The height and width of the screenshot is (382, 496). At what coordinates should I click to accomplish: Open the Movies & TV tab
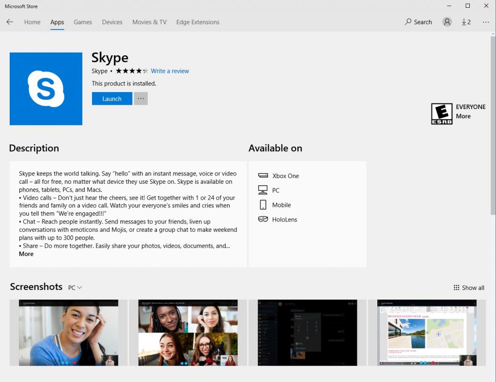(x=149, y=22)
